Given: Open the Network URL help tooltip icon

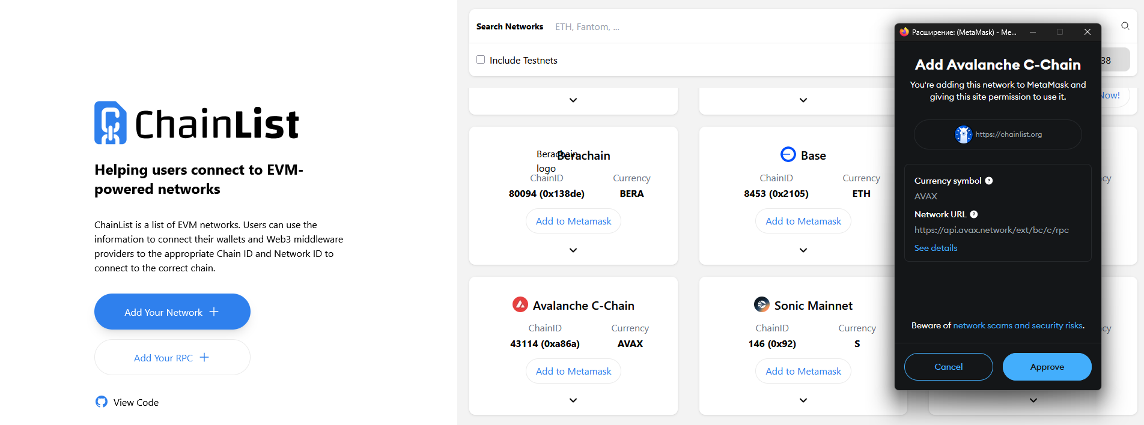Looking at the screenshot, I should (x=973, y=214).
